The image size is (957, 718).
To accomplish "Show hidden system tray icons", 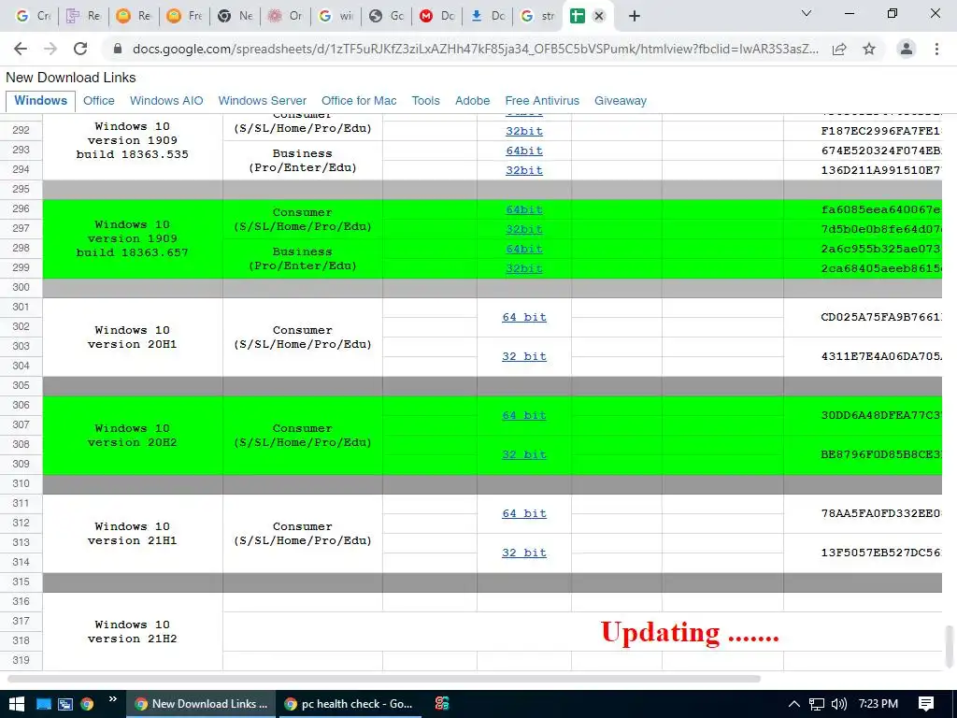I will (794, 704).
